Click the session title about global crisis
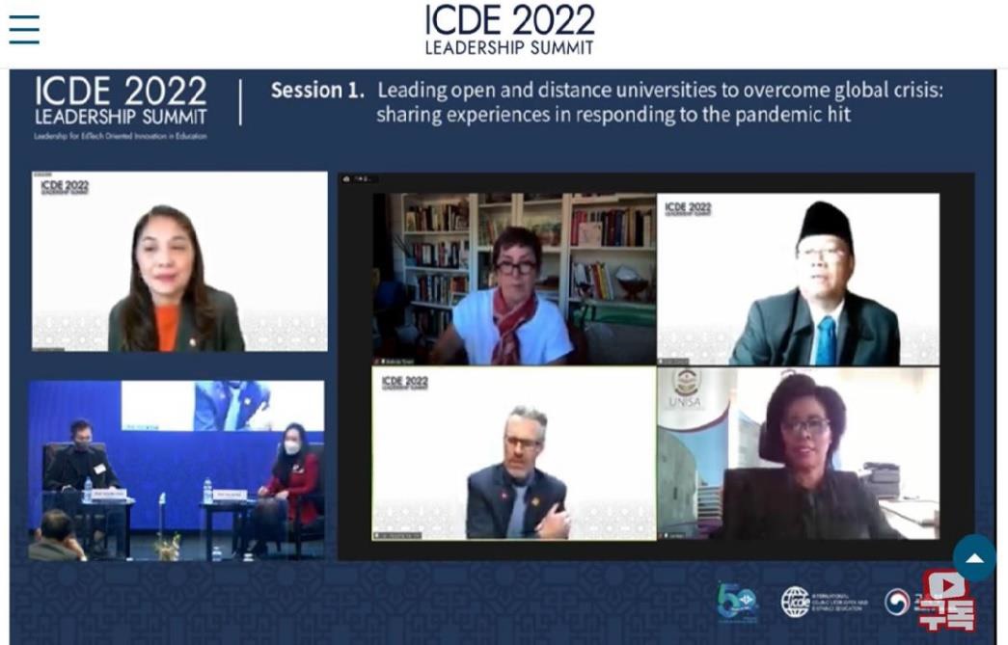 (x=660, y=102)
